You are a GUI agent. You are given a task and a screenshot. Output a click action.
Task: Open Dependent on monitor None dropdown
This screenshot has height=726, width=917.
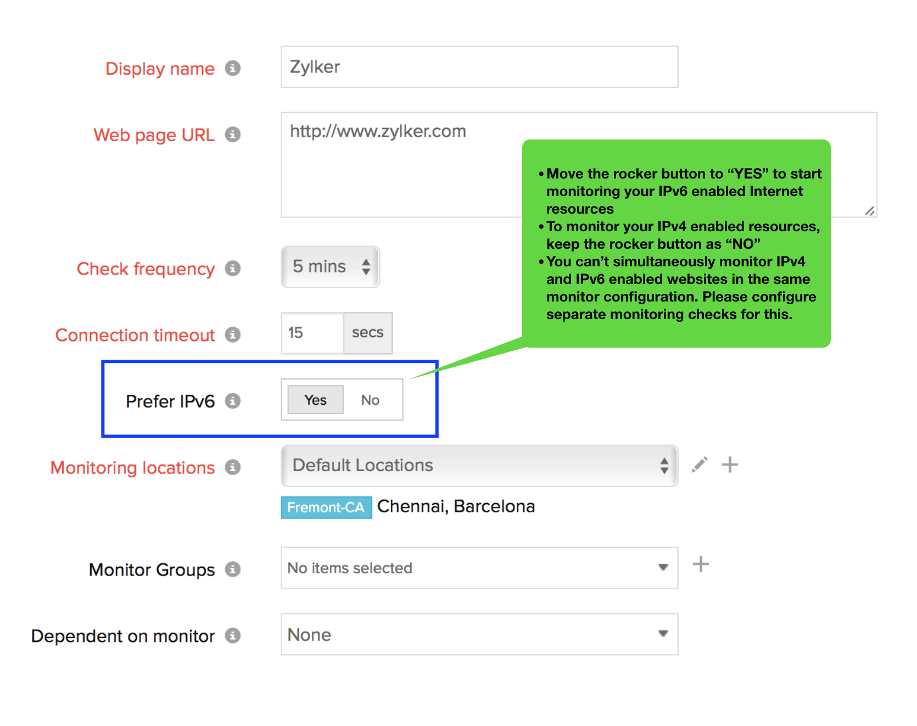479,634
